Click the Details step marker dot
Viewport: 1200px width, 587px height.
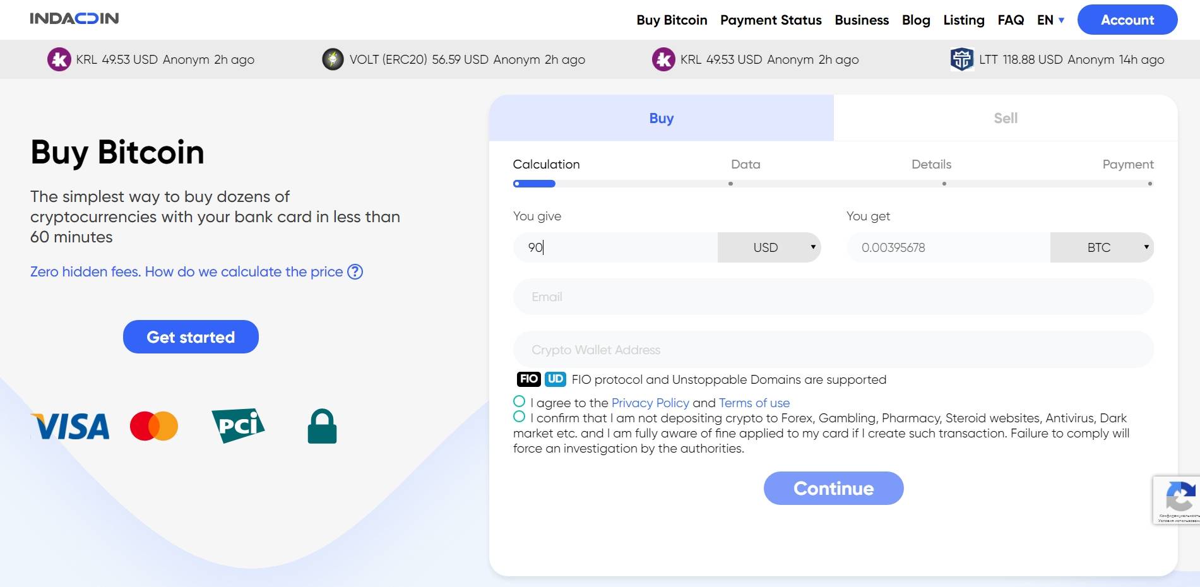click(x=944, y=184)
